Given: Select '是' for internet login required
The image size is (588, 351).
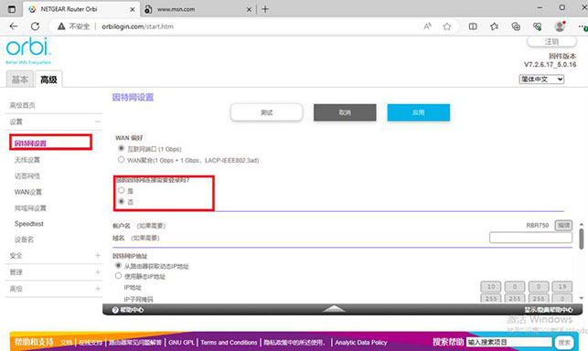Looking at the screenshot, I should coord(121,190).
